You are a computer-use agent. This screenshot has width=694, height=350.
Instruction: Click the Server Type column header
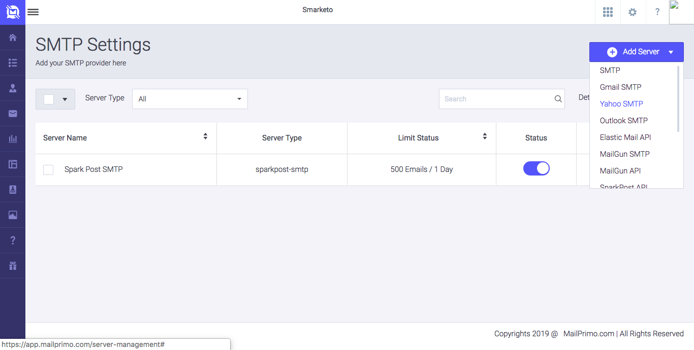[282, 138]
